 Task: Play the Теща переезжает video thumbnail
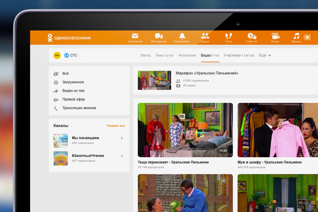185,130
